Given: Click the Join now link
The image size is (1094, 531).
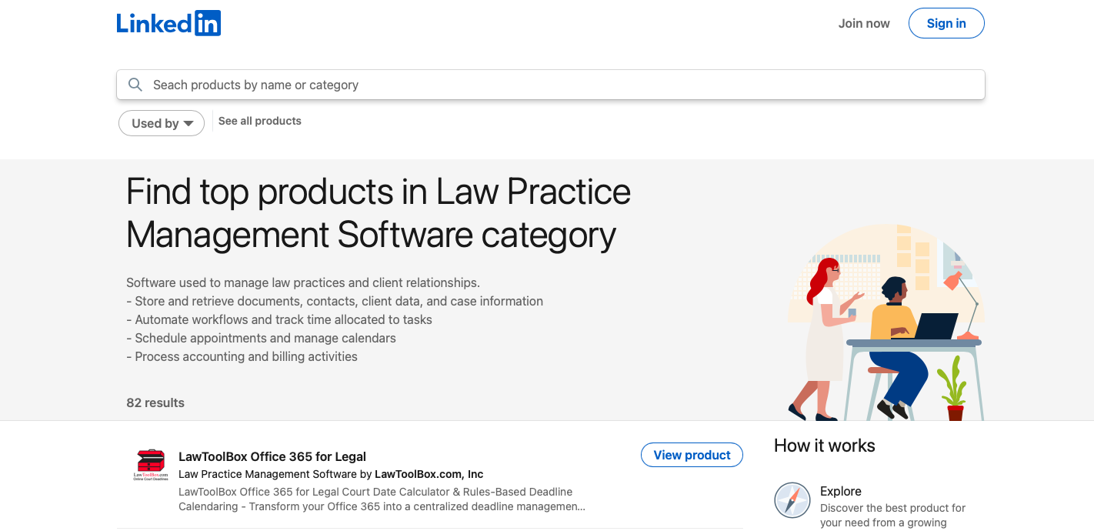Looking at the screenshot, I should click(863, 23).
